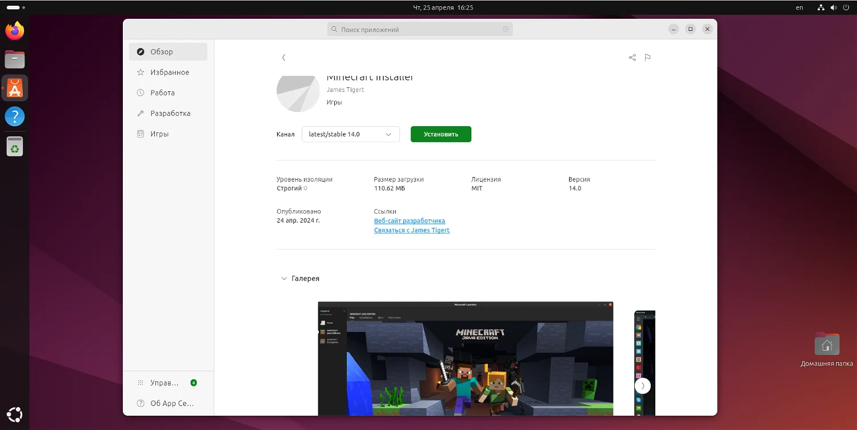Click the publish date 24 апр. 2024 г.
This screenshot has height=430, width=857.
click(298, 220)
